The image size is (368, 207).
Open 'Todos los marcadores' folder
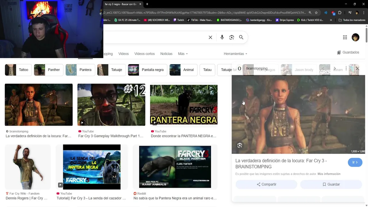tap(352, 20)
